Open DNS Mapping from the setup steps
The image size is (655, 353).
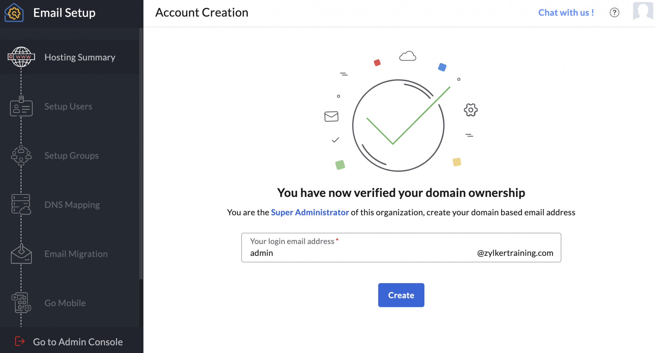(72, 204)
